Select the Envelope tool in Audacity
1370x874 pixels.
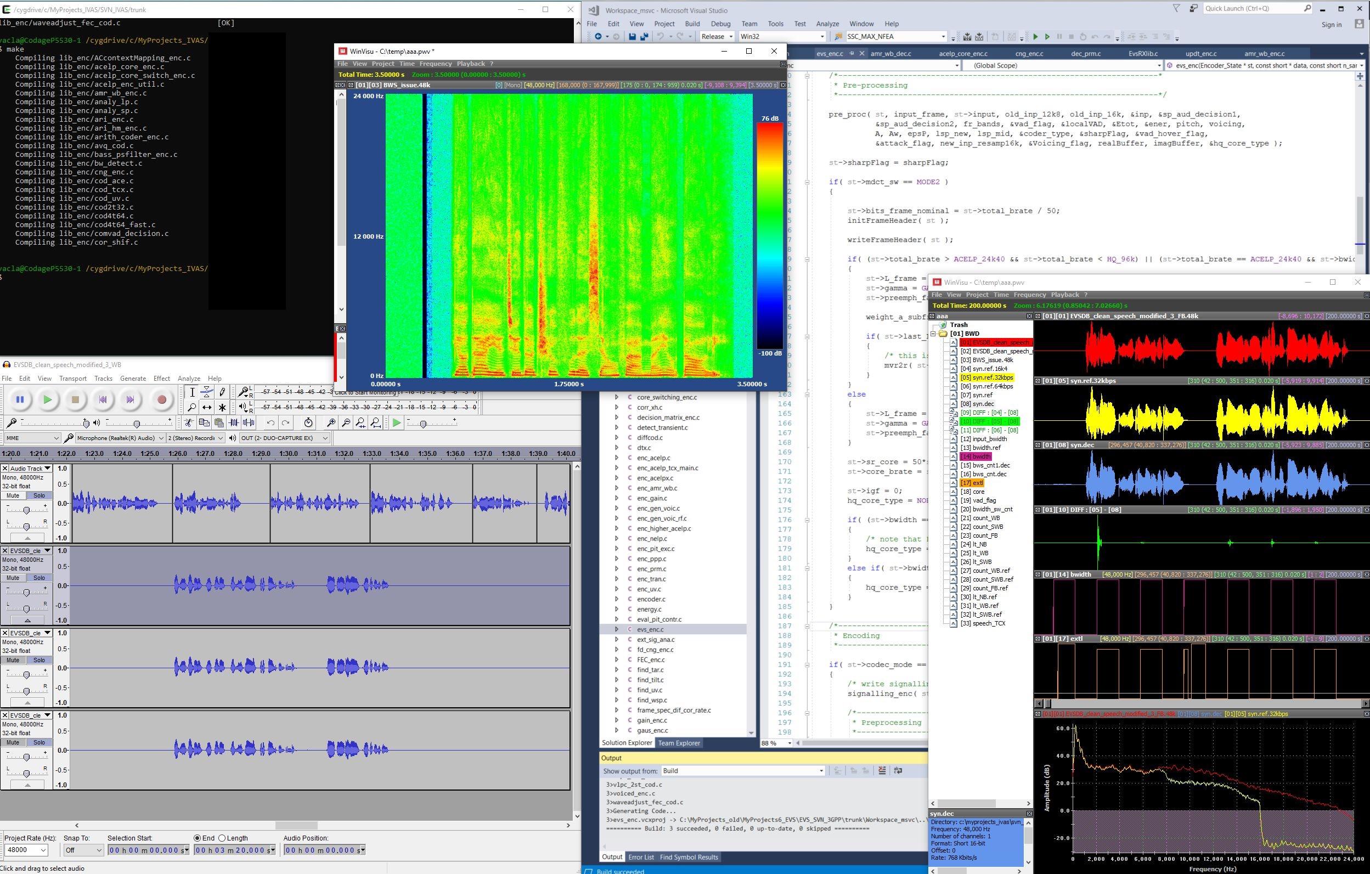point(207,392)
